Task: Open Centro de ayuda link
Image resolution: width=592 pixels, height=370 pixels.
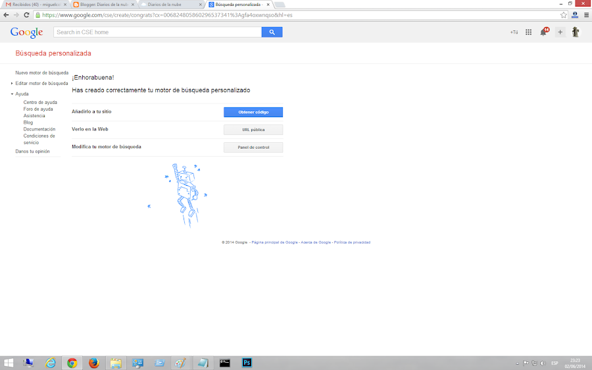Action: 40,102
